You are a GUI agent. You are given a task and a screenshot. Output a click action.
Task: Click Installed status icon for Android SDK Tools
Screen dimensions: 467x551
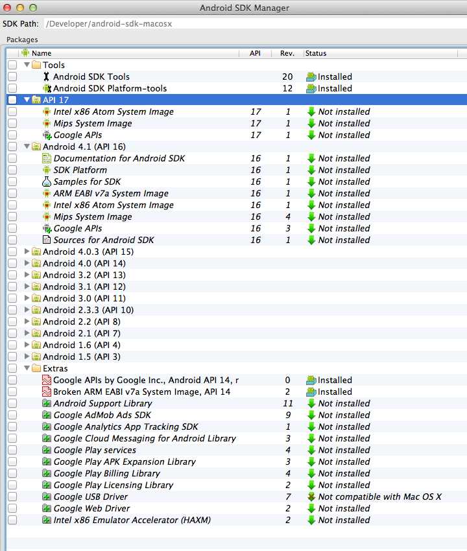pyautogui.click(x=311, y=76)
